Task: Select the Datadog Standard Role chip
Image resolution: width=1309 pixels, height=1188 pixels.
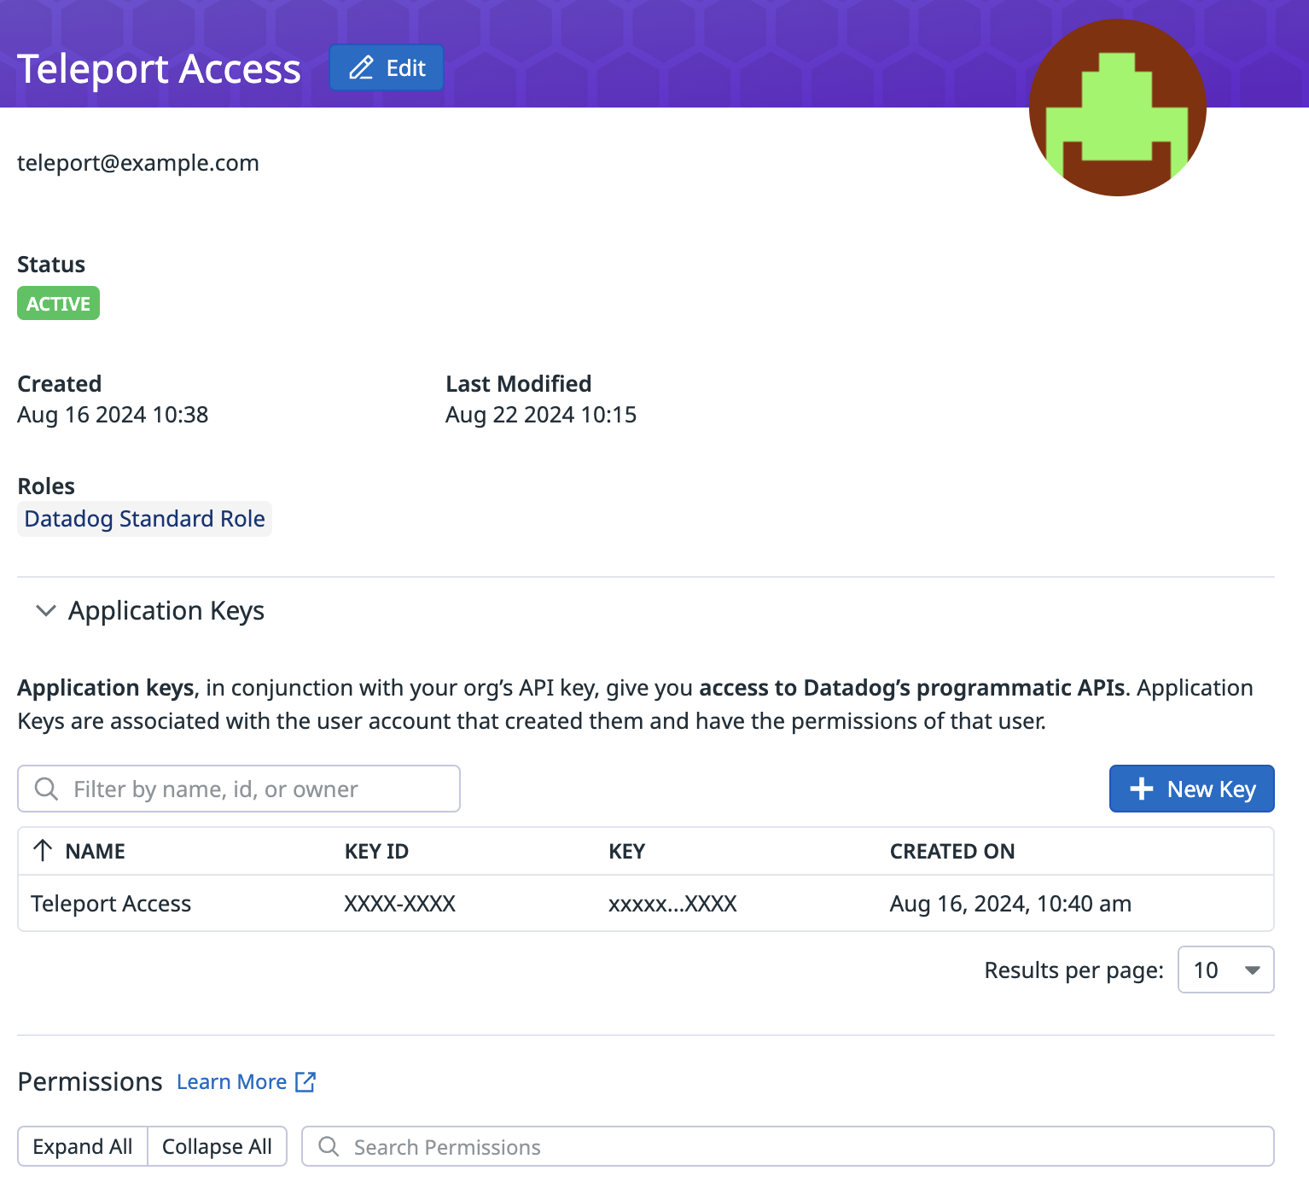Action: [x=144, y=518]
